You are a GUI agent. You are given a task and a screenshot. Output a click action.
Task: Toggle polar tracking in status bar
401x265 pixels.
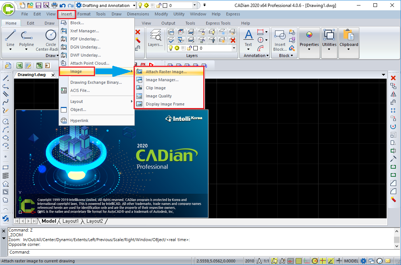pos(315,261)
